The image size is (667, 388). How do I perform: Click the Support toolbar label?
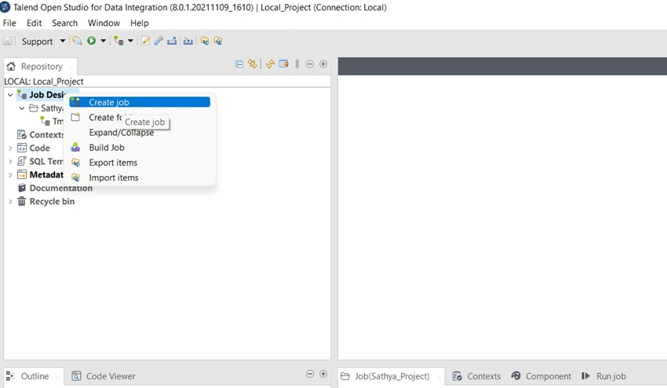click(x=37, y=42)
